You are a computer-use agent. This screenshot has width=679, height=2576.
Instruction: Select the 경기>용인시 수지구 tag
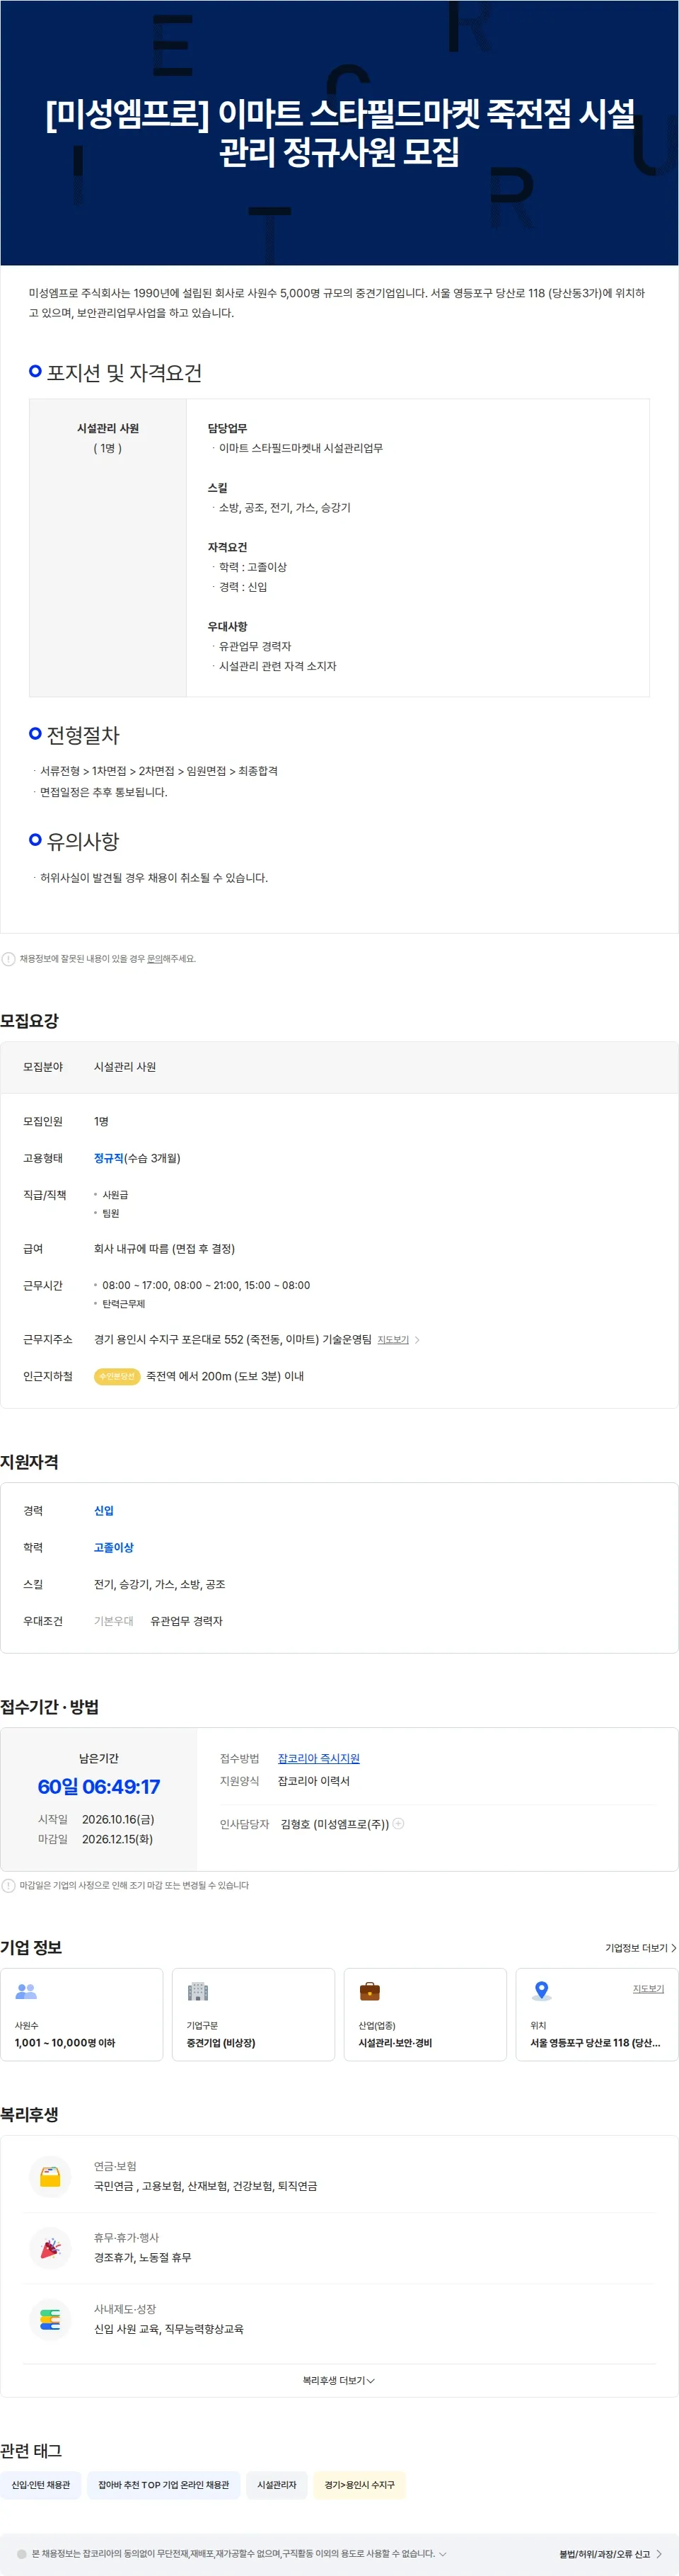(x=359, y=2485)
